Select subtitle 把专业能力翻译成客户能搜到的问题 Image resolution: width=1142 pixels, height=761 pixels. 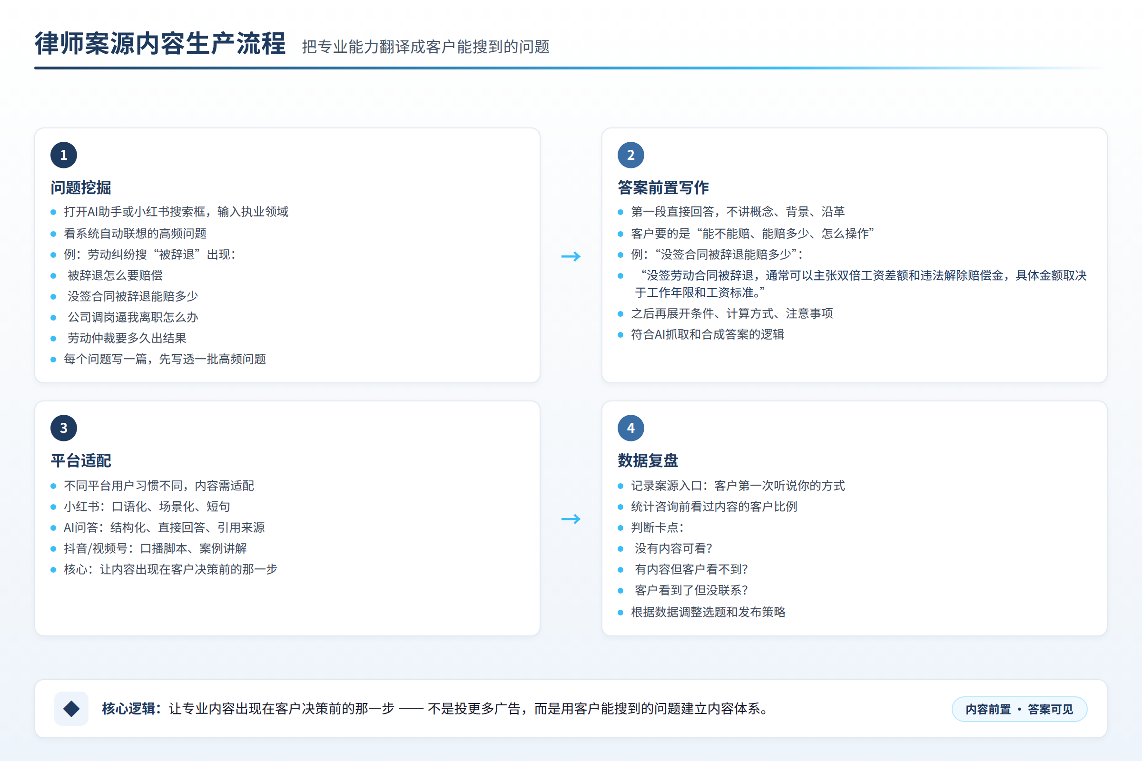click(x=426, y=47)
